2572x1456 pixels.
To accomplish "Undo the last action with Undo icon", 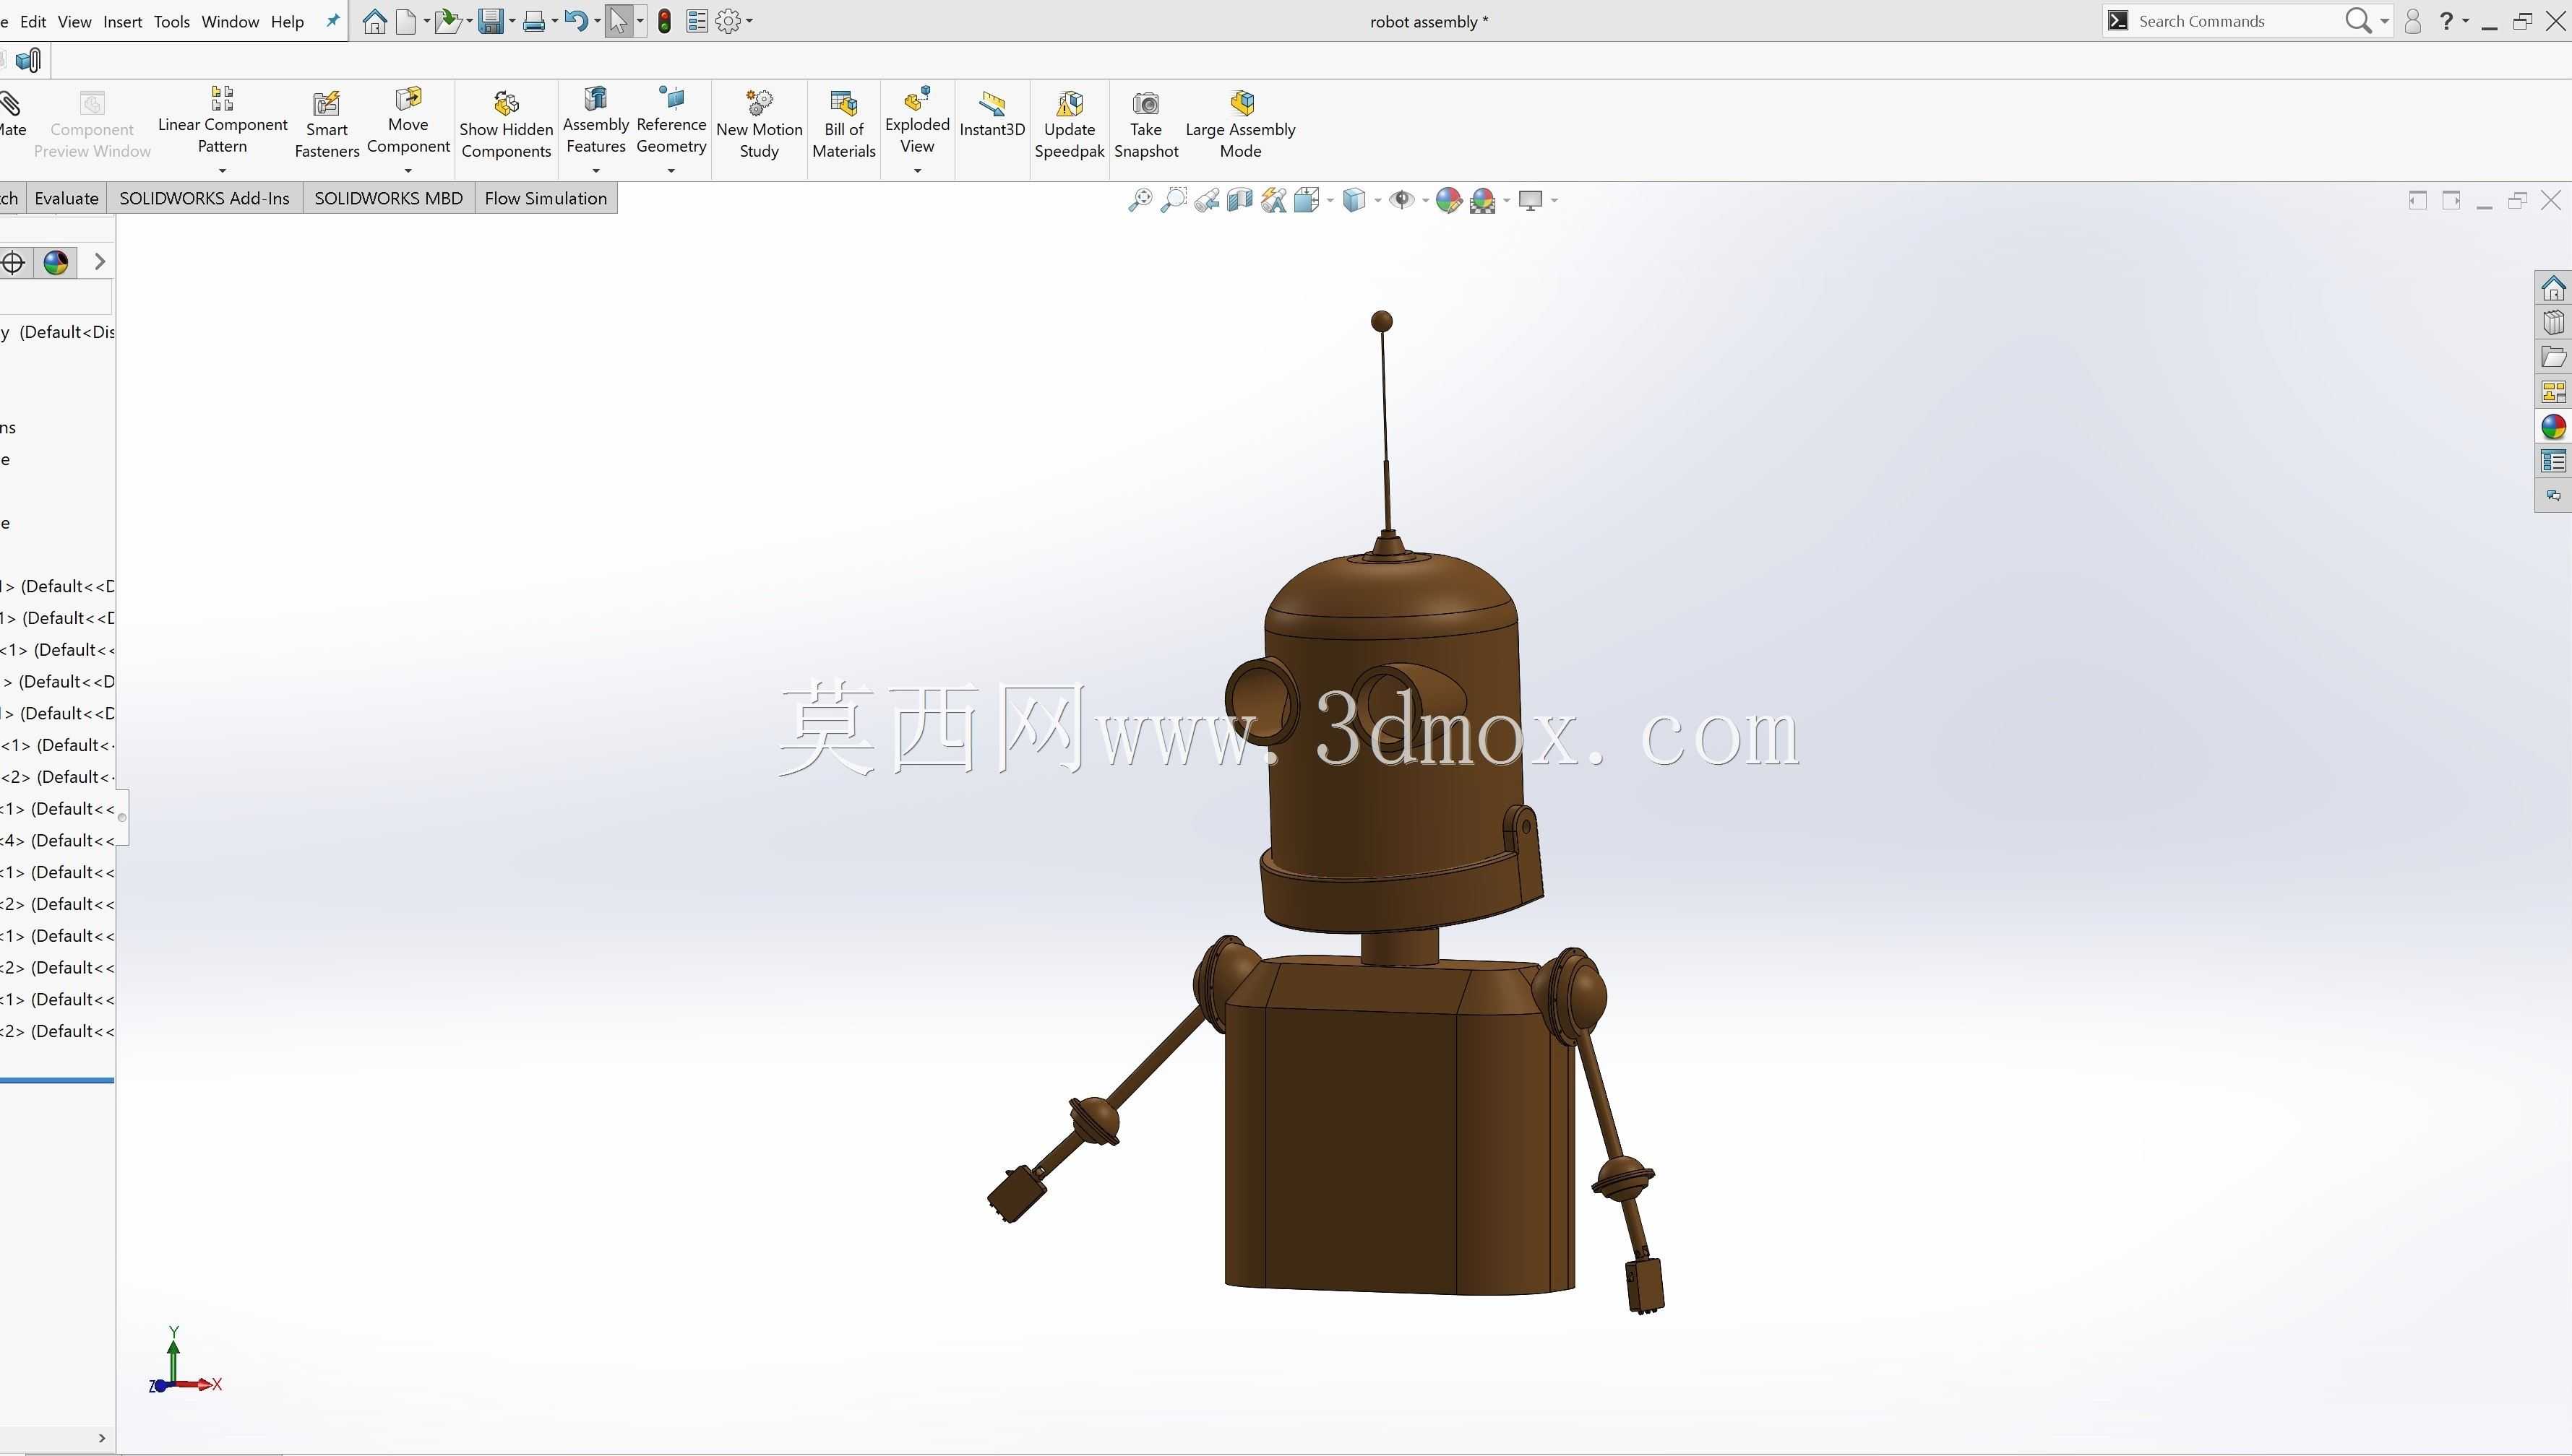I will coord(575,21).
